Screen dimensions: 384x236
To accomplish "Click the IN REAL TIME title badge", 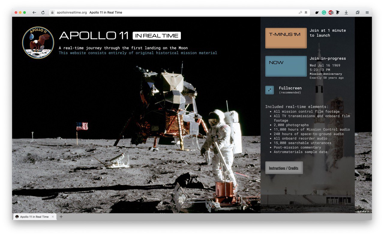I will point(157,36).
